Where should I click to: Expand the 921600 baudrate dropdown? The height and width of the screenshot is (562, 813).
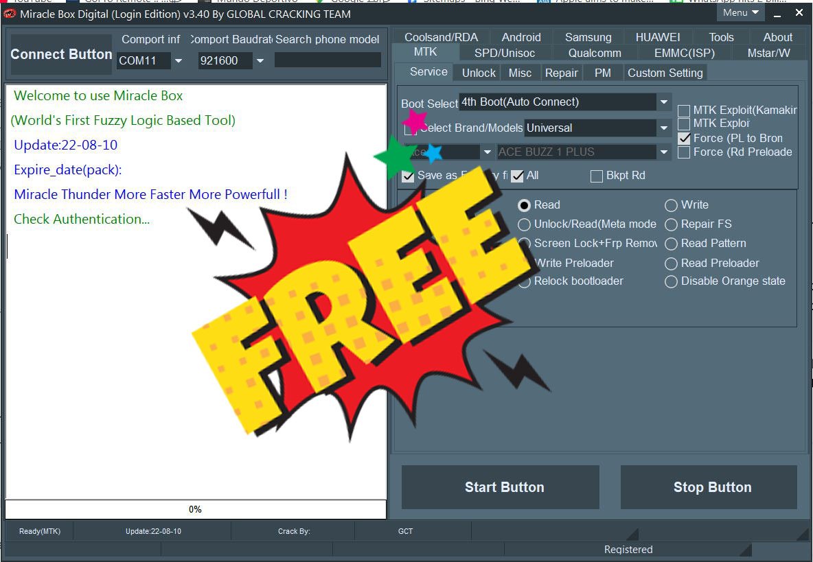(x=260, y=60)
